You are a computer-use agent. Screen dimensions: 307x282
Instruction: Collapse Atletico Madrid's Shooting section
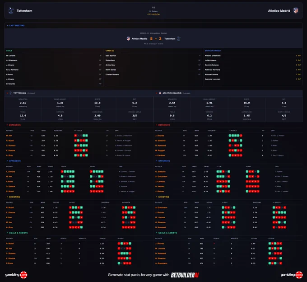(x=157, y=197)
